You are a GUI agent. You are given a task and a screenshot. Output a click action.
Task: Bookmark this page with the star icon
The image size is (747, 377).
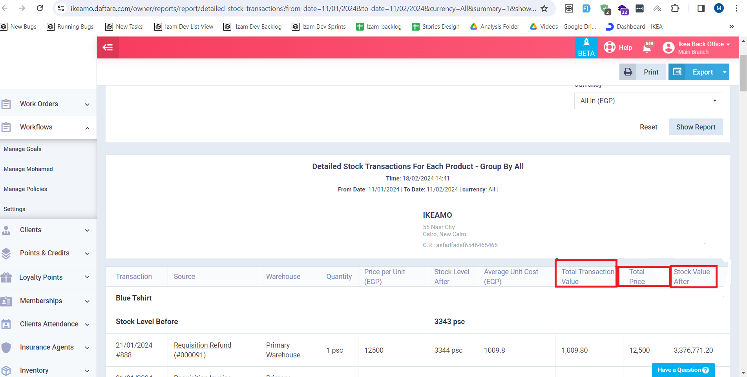[544, 8]
